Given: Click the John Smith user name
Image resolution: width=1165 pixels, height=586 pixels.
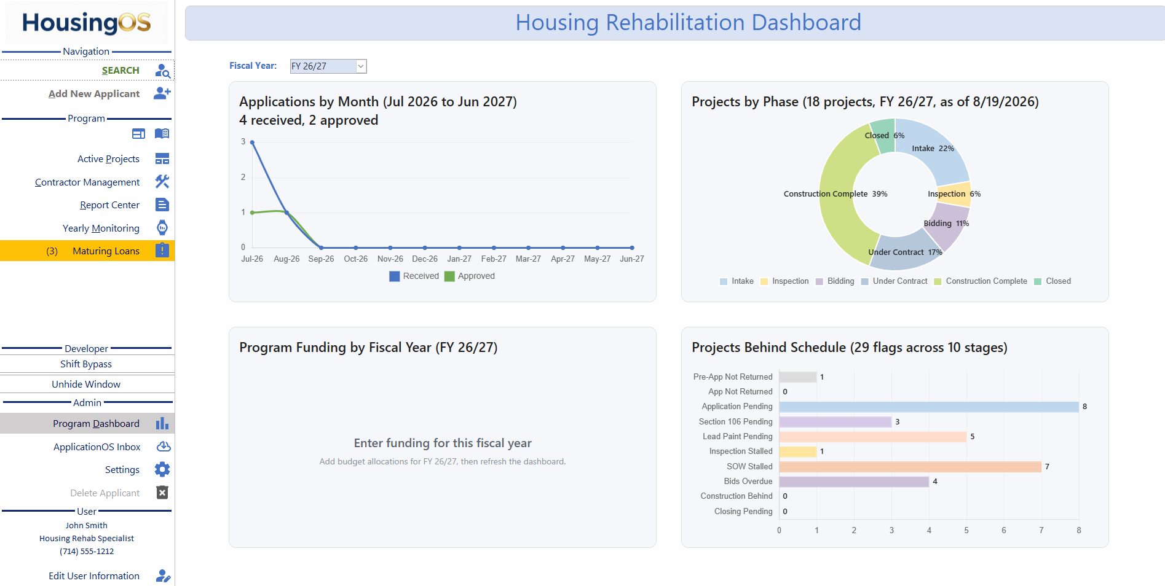Looking at the screenshot, I should coord(87,526).
